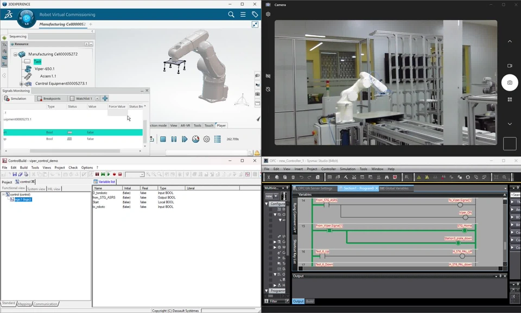Screen dimensions: 521x313
Task: Click ControlBuild red stop button
Action: 120,174
